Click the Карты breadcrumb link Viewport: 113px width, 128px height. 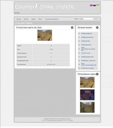(29, 23)
